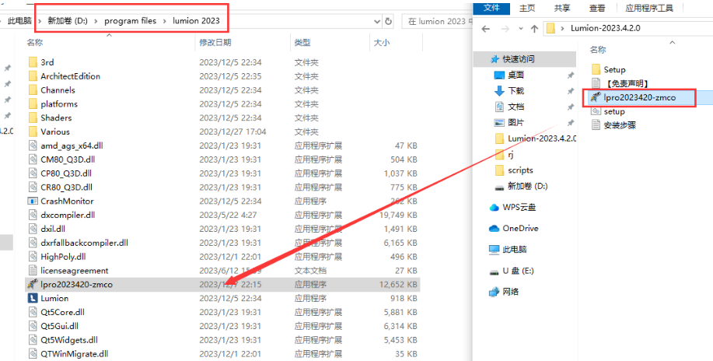Image resolution: width=713 pixels, height=361 pixels.
Task: Expand the chevron after program files breadcrumb
Action: [x=165, y=20]
